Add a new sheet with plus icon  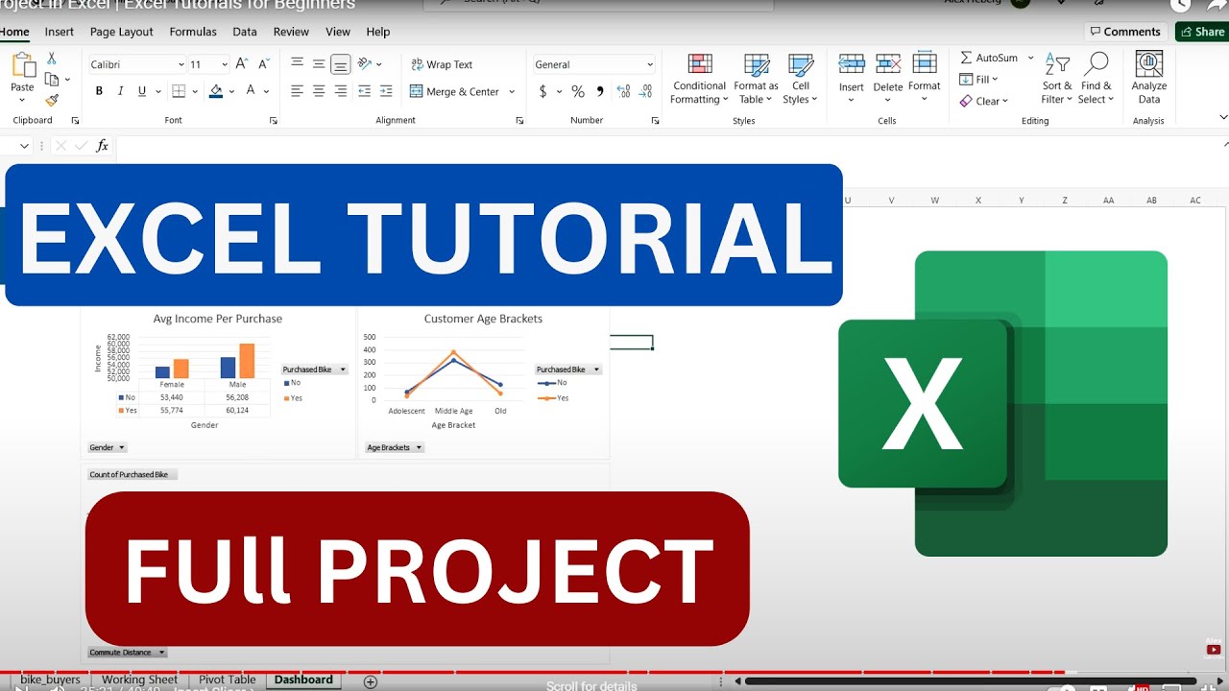(x=371, y=681)
